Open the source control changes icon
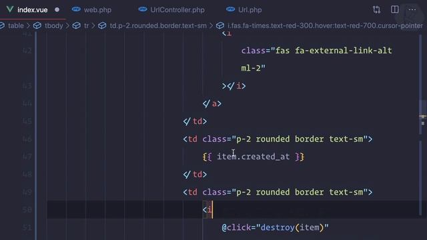 coord(376,10)
